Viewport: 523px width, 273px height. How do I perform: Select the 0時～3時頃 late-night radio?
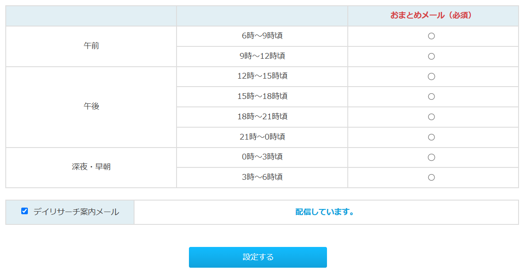click(x=431, y=157)
